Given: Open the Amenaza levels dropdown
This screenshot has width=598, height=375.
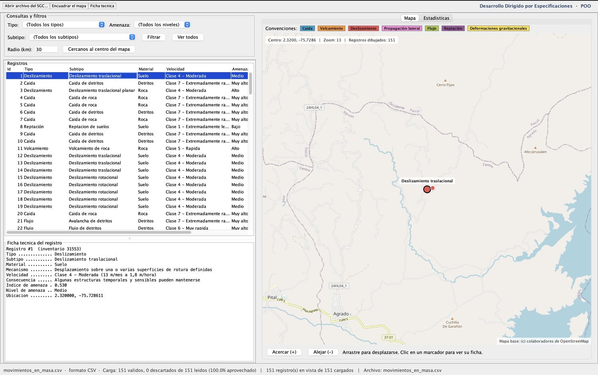Looking at the screenshot, I should pyautogui.click(x=162, y=25).
